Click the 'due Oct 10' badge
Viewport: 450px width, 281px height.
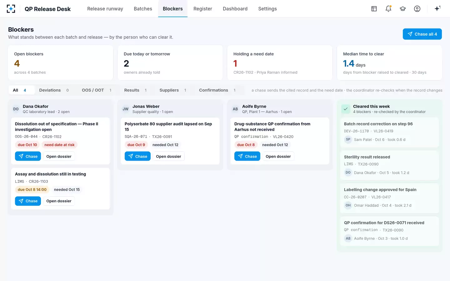pos(27,145)
